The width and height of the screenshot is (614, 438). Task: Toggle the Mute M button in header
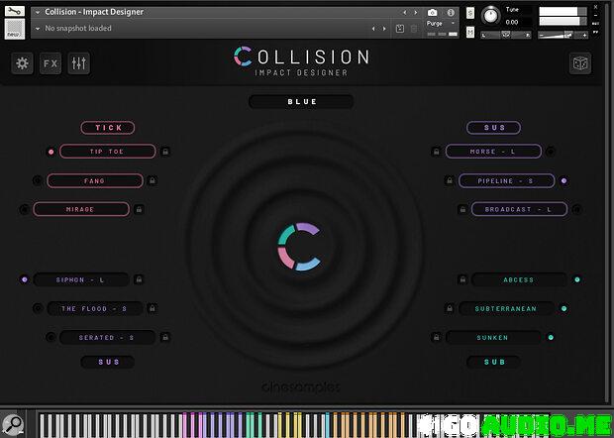coord(470,32)
